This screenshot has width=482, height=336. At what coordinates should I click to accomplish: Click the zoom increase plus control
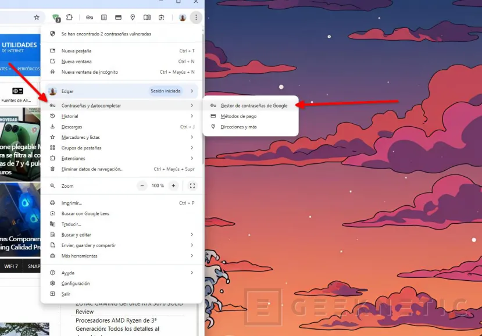[173, 185]
